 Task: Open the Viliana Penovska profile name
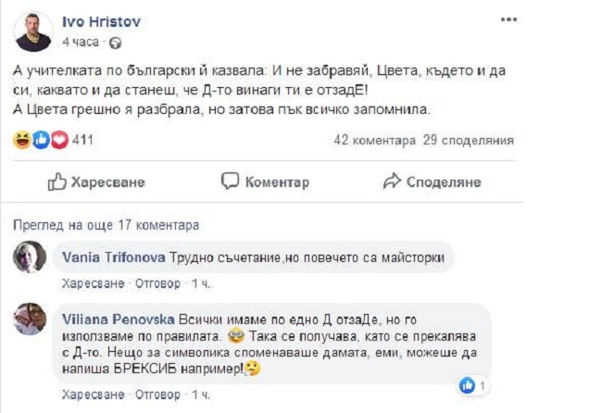click(119, 319)
